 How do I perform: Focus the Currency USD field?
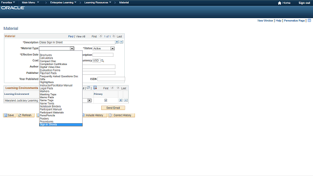[x=97, y=61]
